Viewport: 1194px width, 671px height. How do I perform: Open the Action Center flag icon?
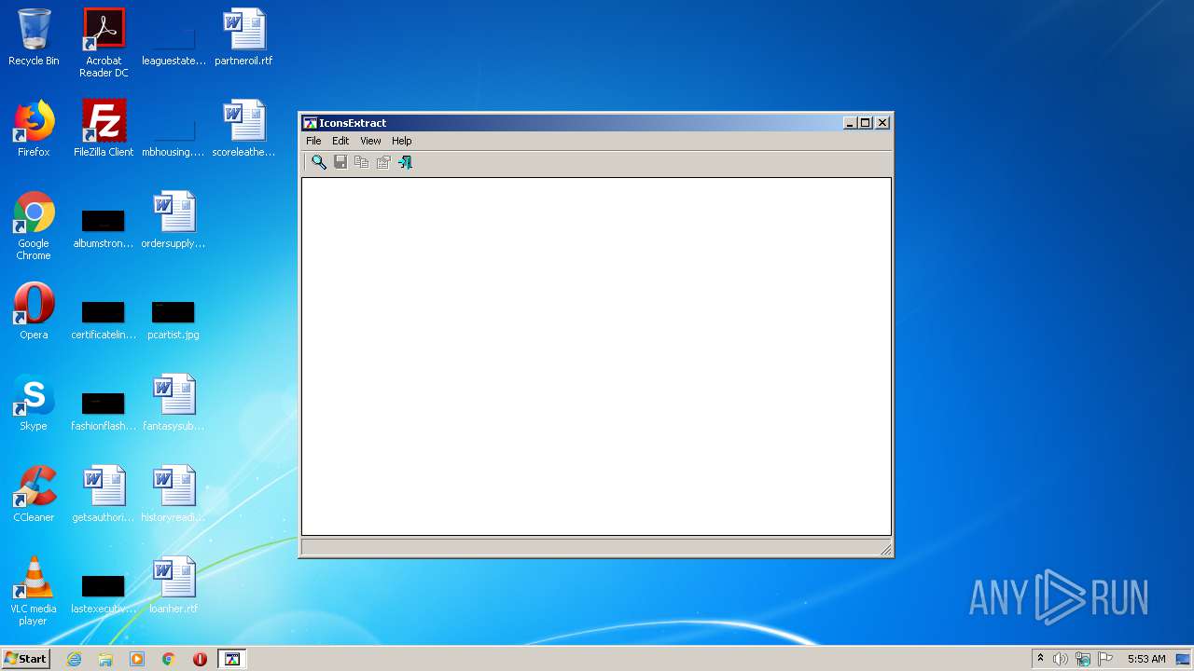(1105, 659)
